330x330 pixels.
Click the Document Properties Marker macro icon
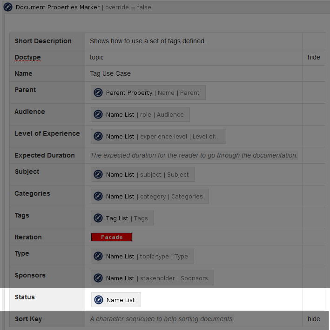point(8,7)
